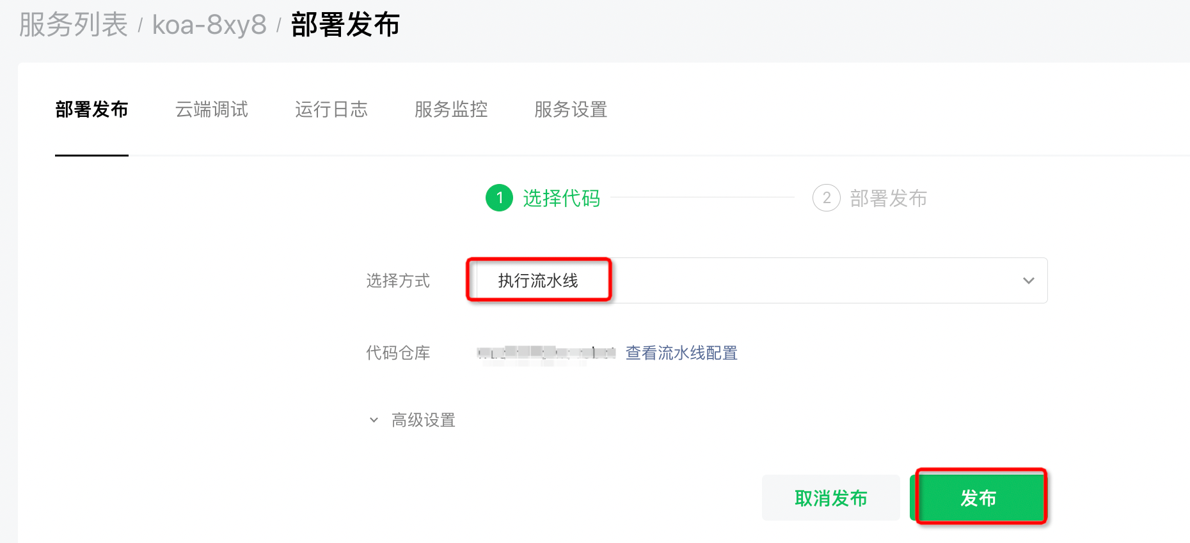Image resolution: width=1190 pixels, height=543 pixels.
Task: Click the step 2 circle icon
Action: 827,198
